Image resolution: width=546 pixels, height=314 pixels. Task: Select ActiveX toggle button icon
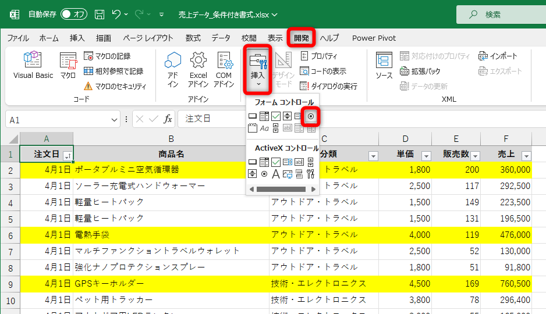click(299, 173)
